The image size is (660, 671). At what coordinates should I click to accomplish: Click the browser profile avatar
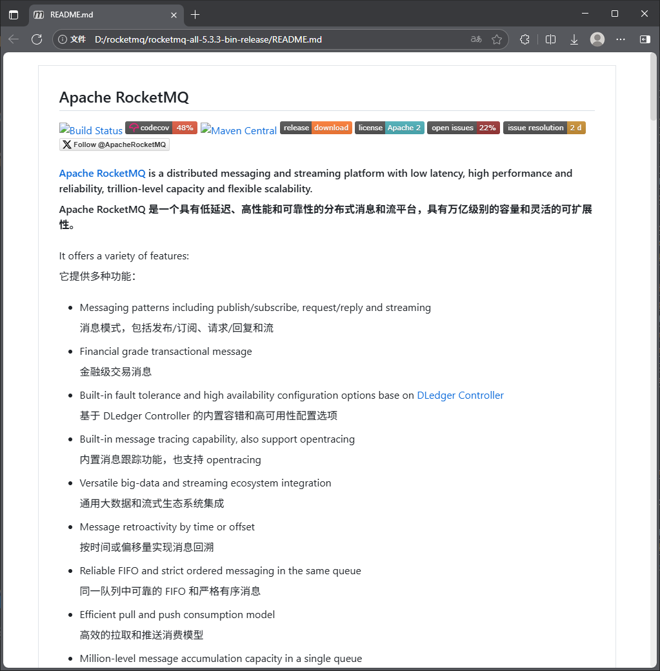(597, 39)
